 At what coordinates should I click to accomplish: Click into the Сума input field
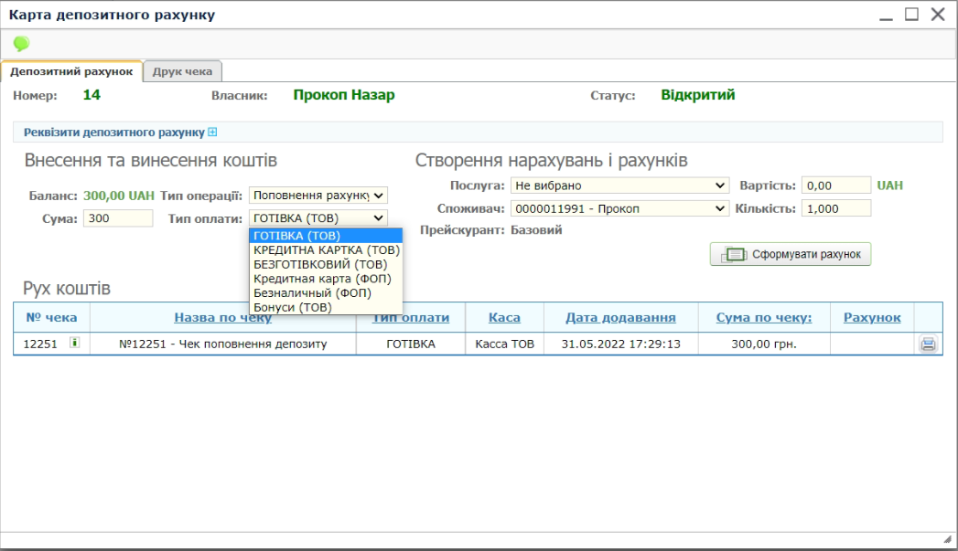click(118, 218)
